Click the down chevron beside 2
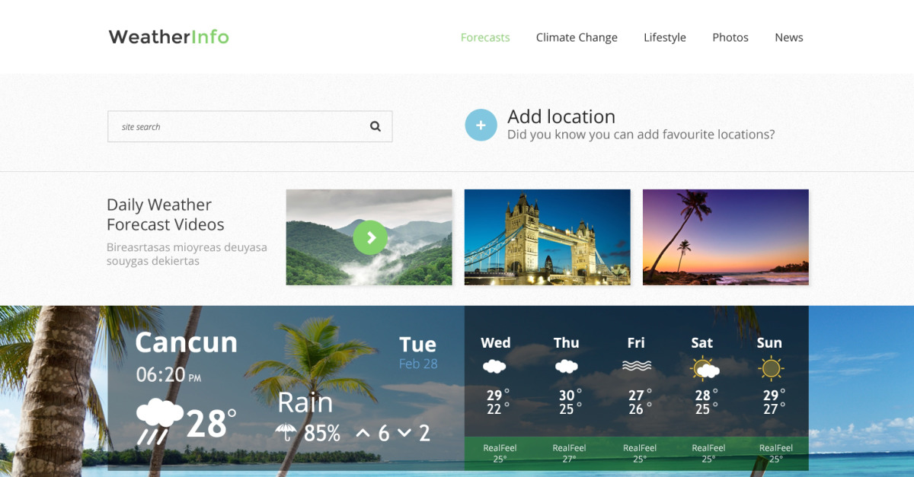The height and width of the screenshot is (477, 914). (x=404, y=434)
